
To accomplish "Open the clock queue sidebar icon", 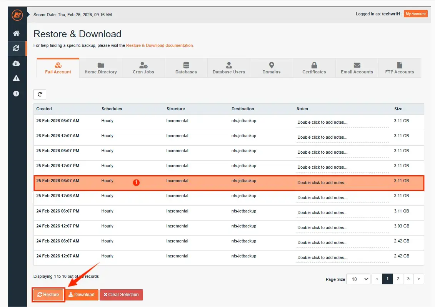I will coord(16,93).
